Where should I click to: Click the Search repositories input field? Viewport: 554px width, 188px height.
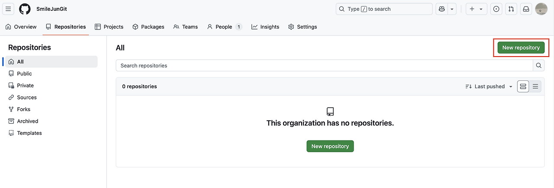point(324,66)
